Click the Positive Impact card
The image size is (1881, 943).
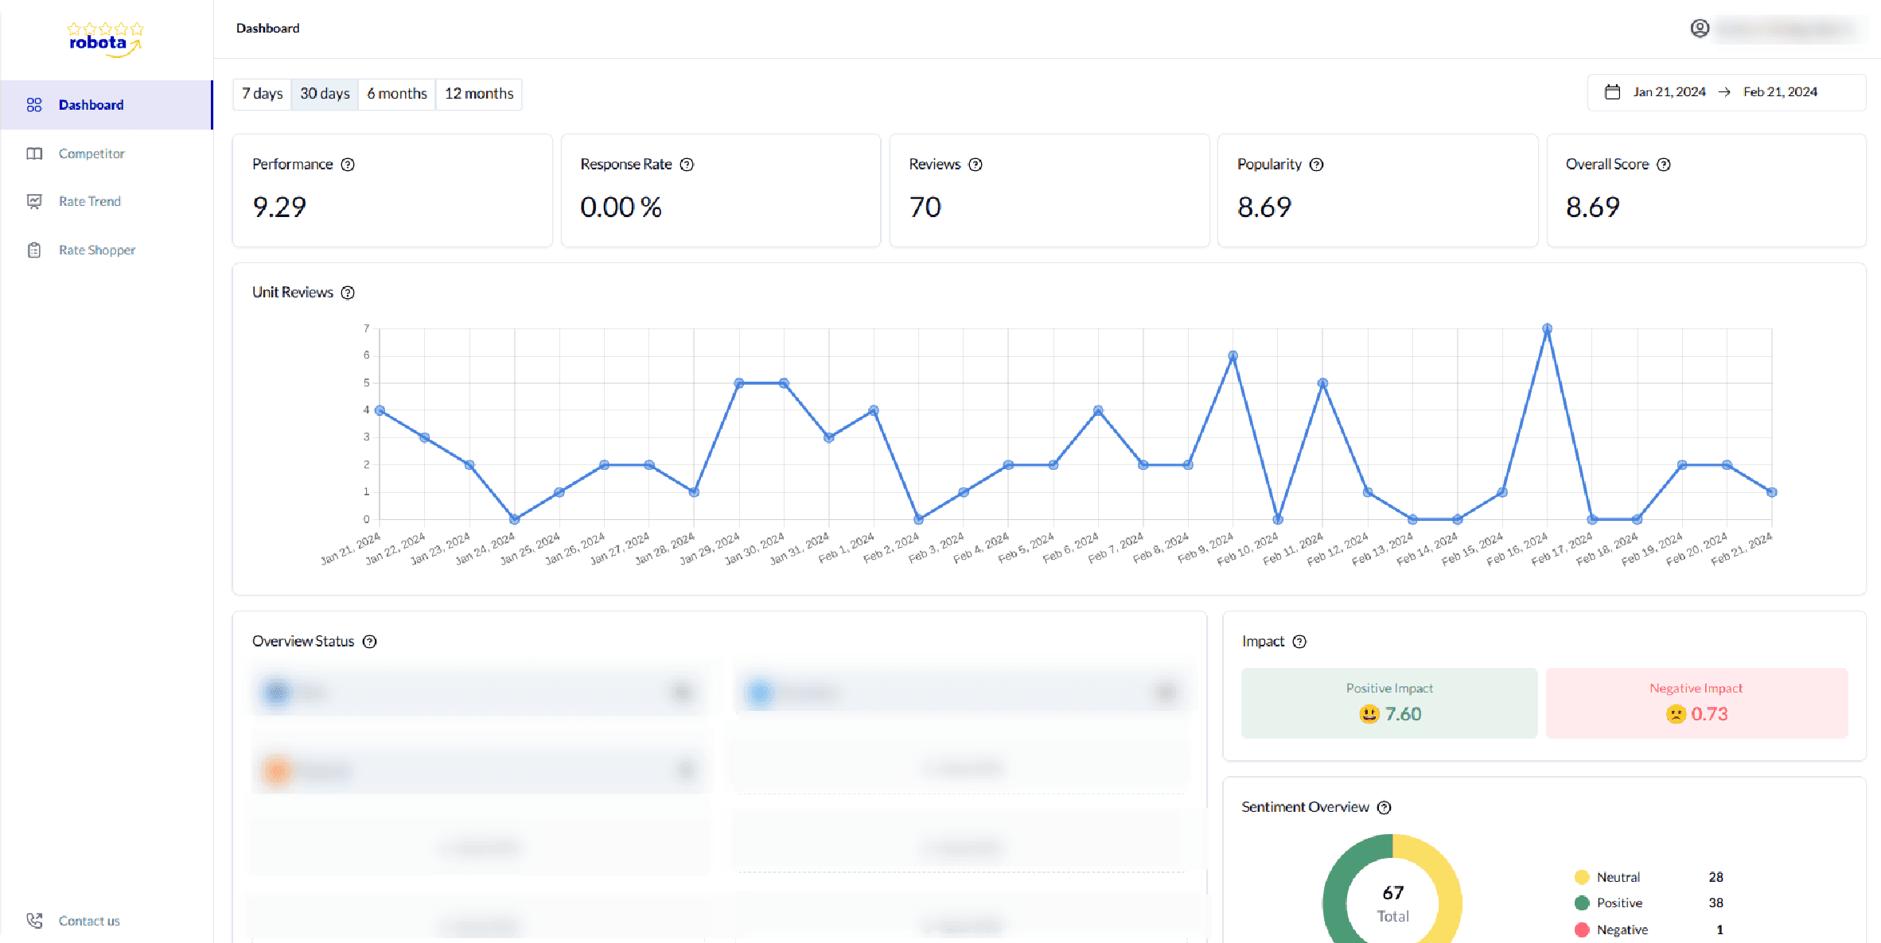1389,703
